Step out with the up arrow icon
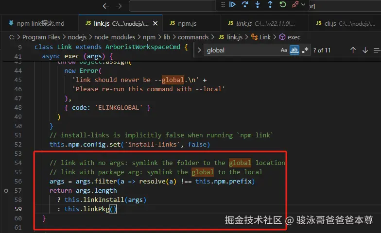Image resolution: width=381 pixels, height=233 pixels. click(270, 5)
